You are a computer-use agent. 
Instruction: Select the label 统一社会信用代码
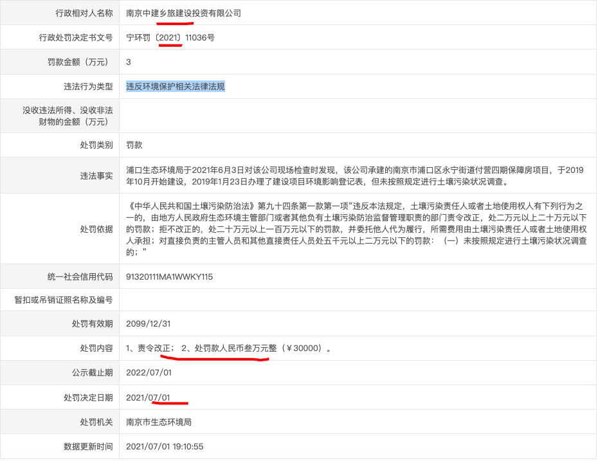pyautogui.click(x=80, y=277)
